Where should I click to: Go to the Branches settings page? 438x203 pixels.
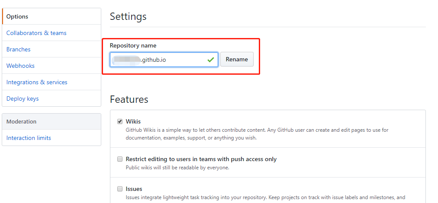click(19, 49)
